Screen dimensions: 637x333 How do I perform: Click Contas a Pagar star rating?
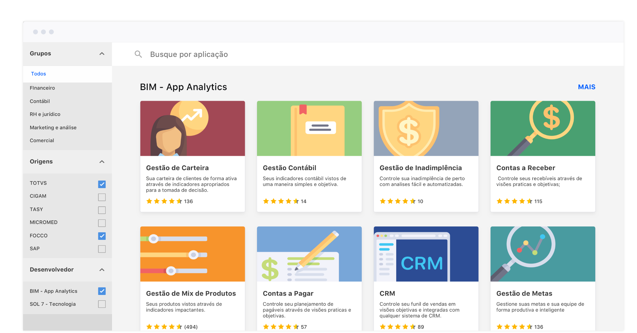pos(281,327)
